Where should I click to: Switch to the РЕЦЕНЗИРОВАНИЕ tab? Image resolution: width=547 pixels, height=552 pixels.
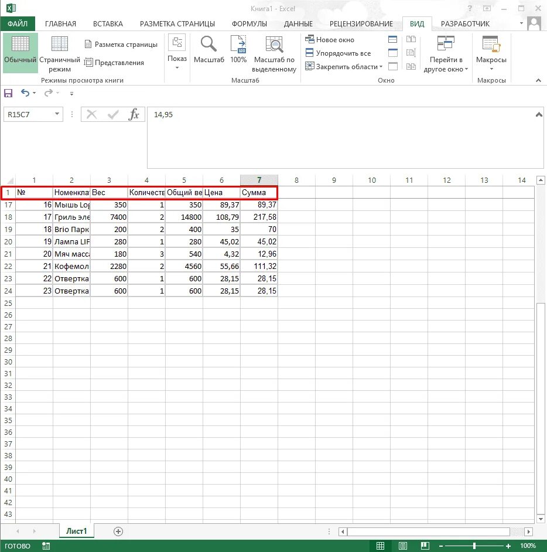[361, 23]
